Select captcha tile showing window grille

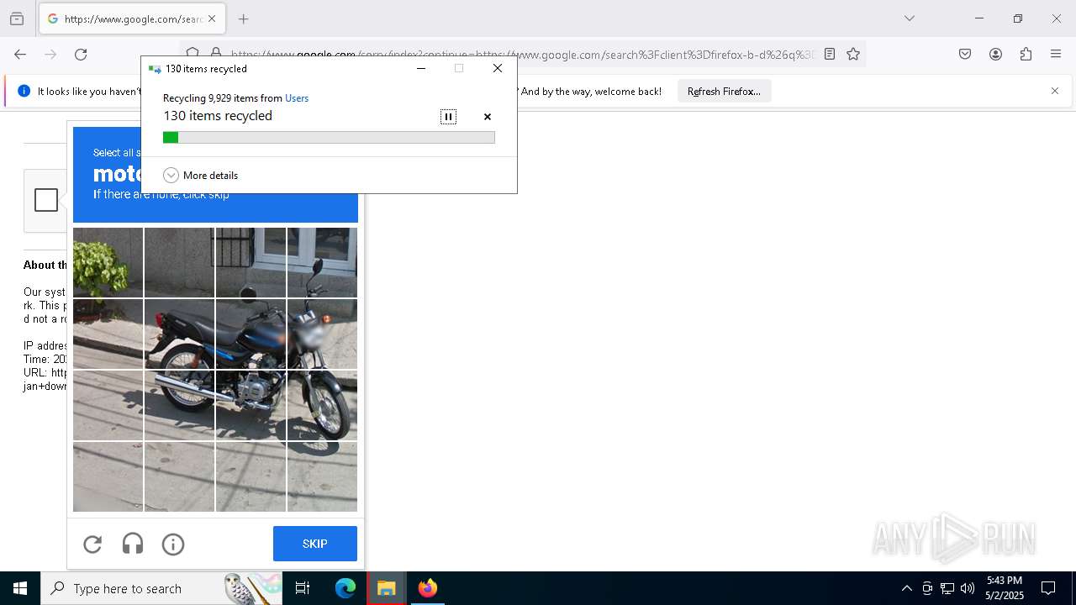click(x=251, y=262)
